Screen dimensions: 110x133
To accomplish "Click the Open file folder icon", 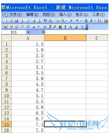I will [11, 21].
